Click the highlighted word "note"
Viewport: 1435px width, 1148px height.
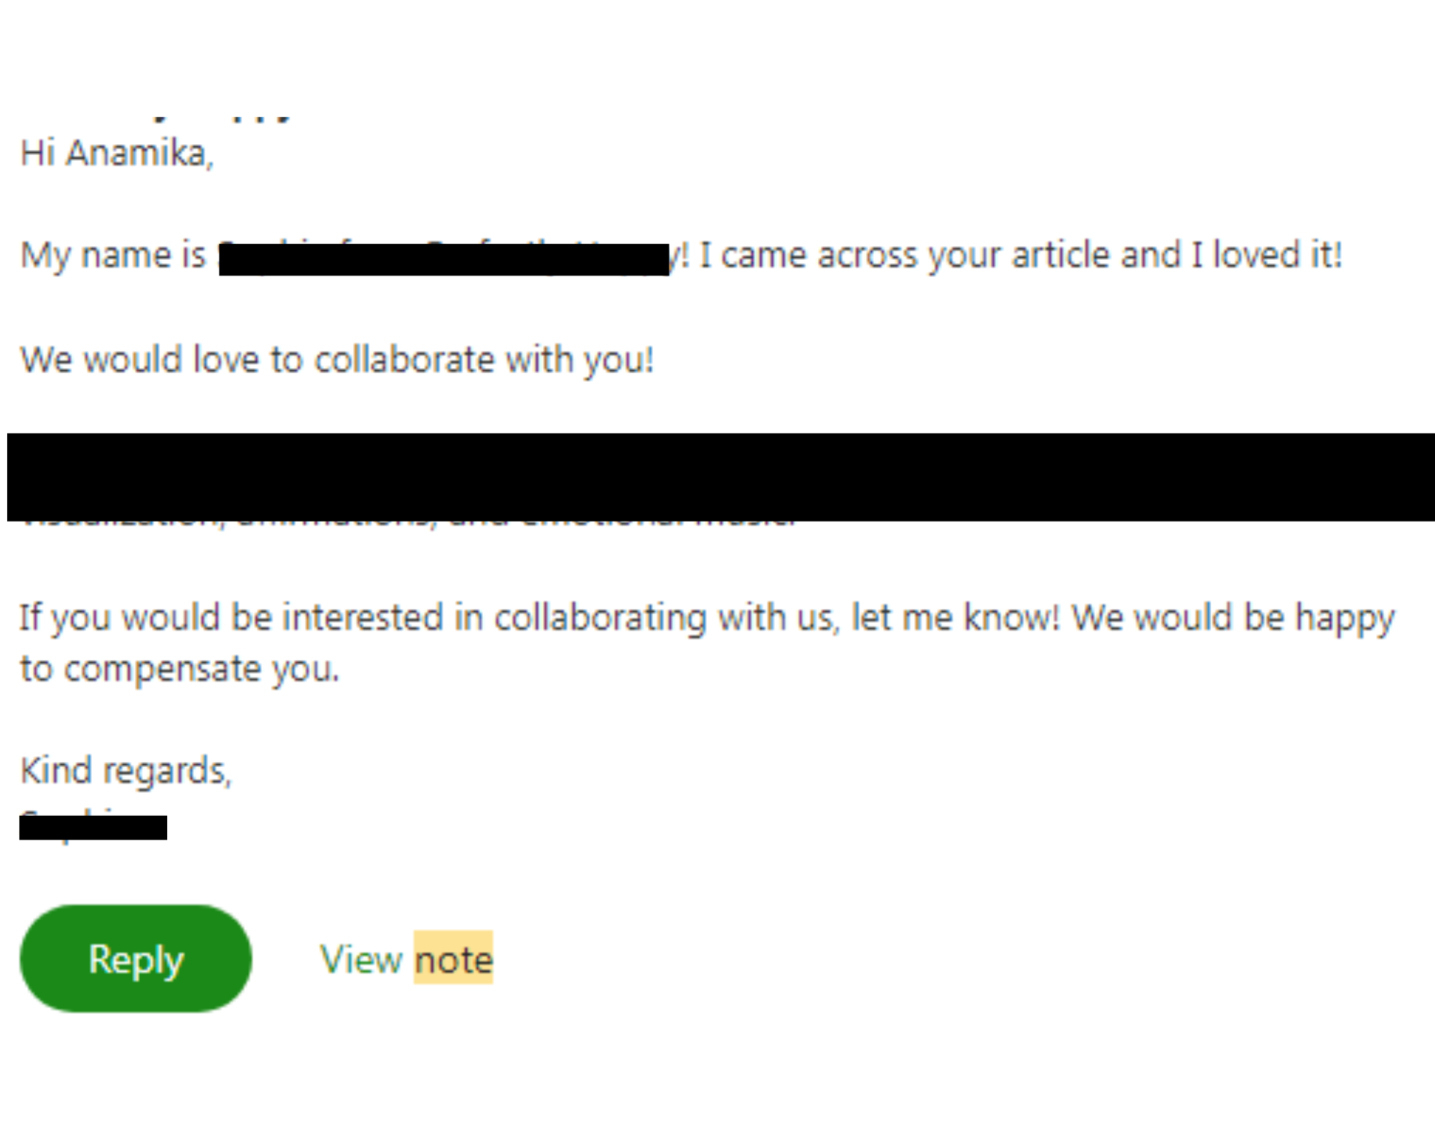pos(453,959)
